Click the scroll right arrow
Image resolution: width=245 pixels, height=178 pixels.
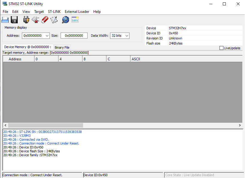tap(240, 125)
